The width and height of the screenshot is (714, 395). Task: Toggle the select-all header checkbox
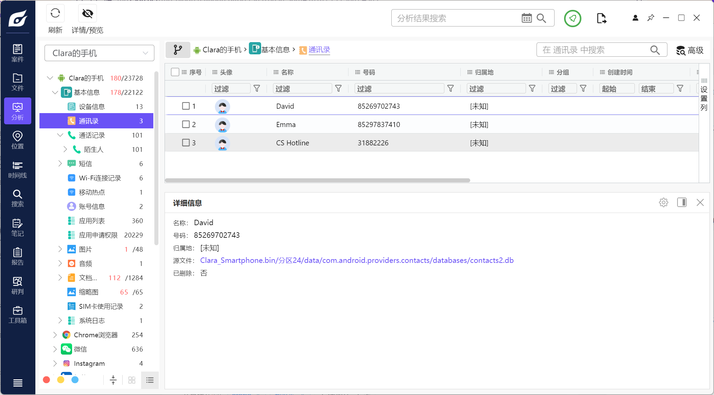175,72
